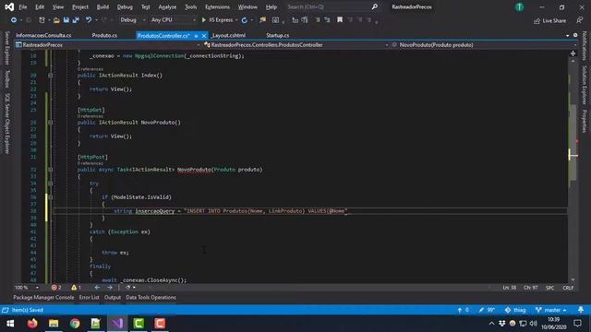Open the Data Tools Operations panel tab
The image size is (591, 332).
pos(151,297)
